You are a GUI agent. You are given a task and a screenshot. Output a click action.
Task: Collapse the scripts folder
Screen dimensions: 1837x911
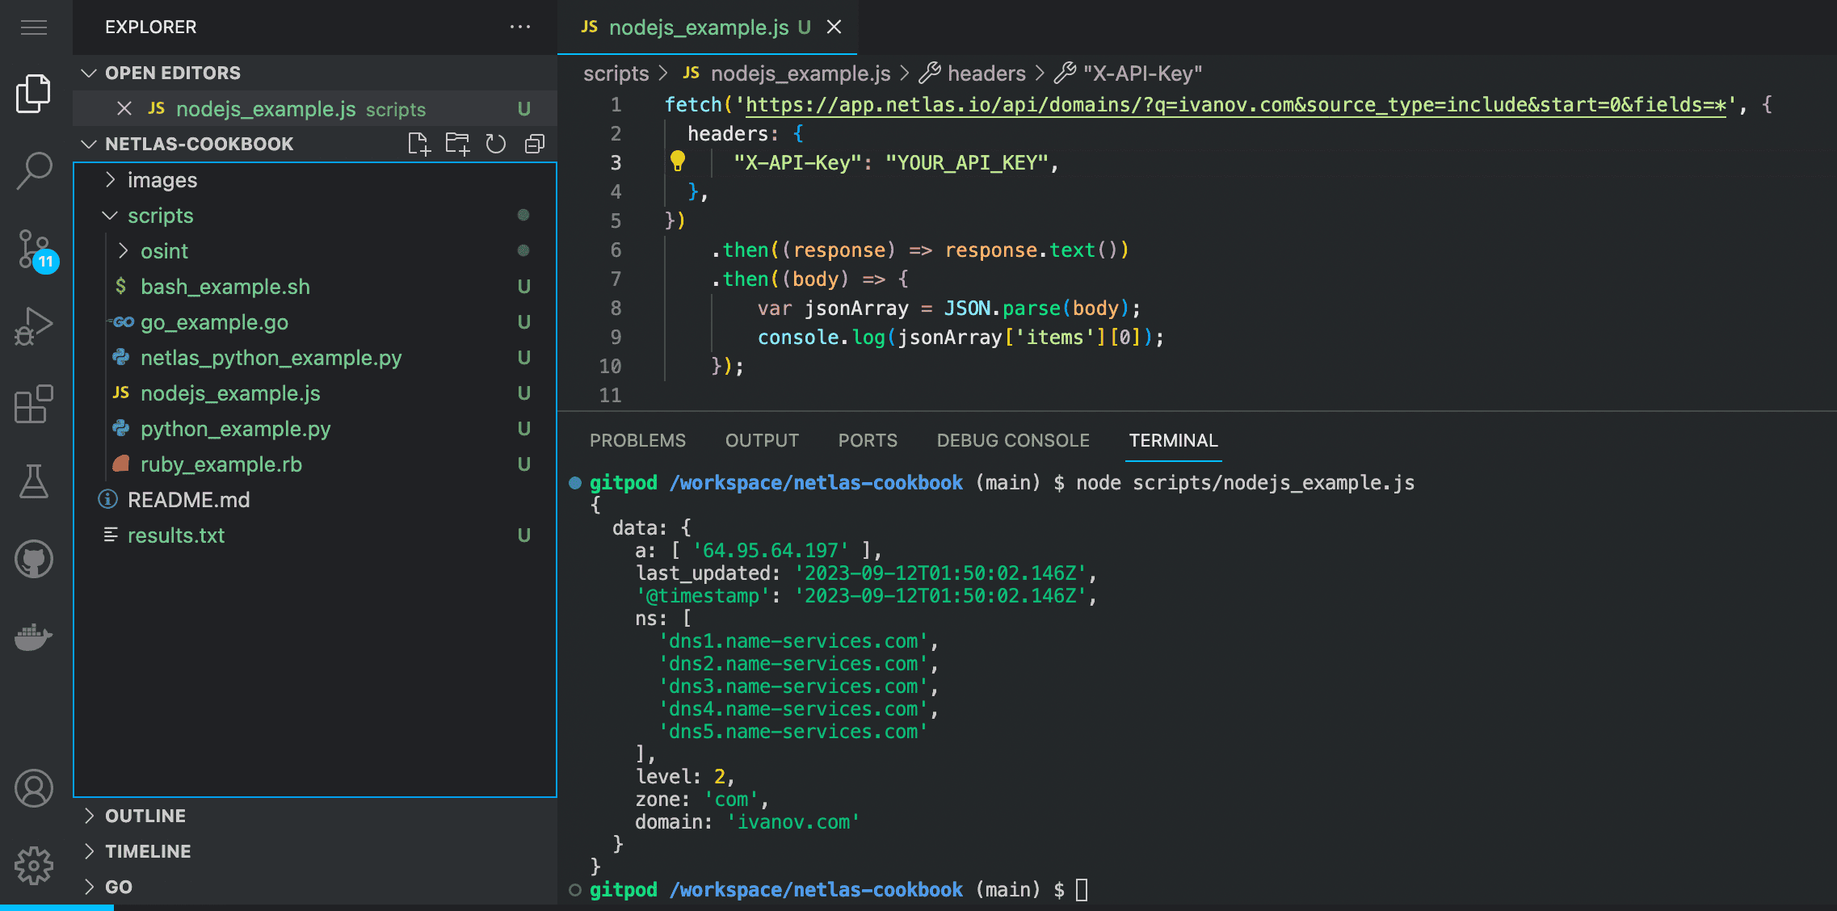160,216
